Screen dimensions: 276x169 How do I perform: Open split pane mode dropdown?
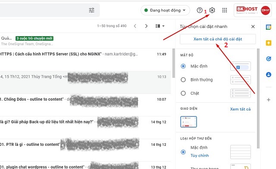point(160,26)
